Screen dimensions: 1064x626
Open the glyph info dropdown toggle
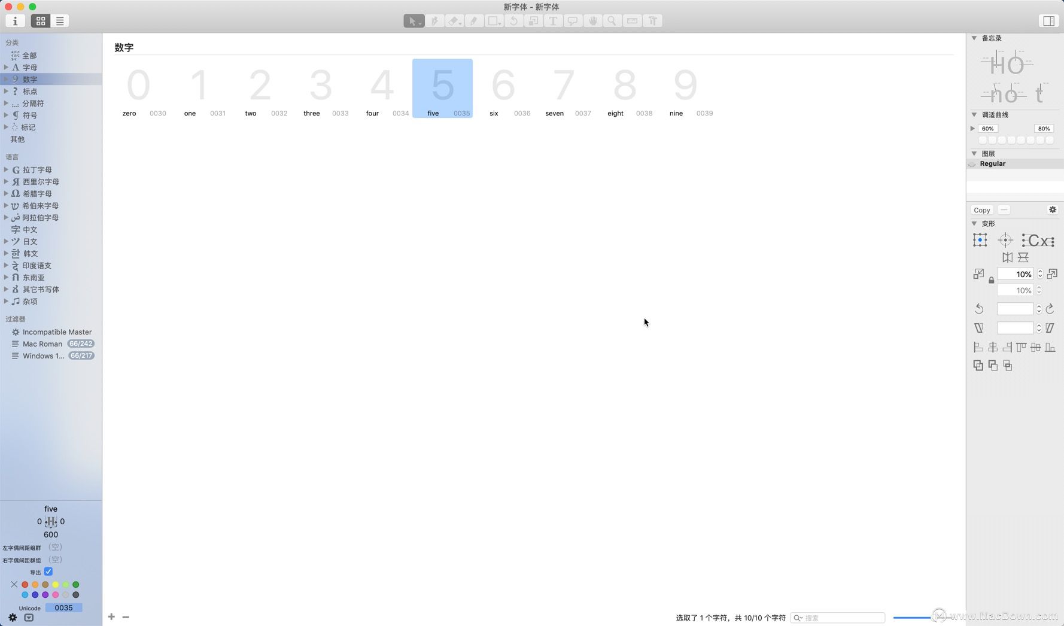(29, 617)
